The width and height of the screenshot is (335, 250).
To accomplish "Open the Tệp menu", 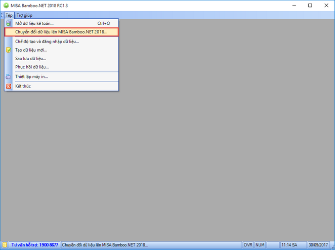I will [x=9, y=15].
